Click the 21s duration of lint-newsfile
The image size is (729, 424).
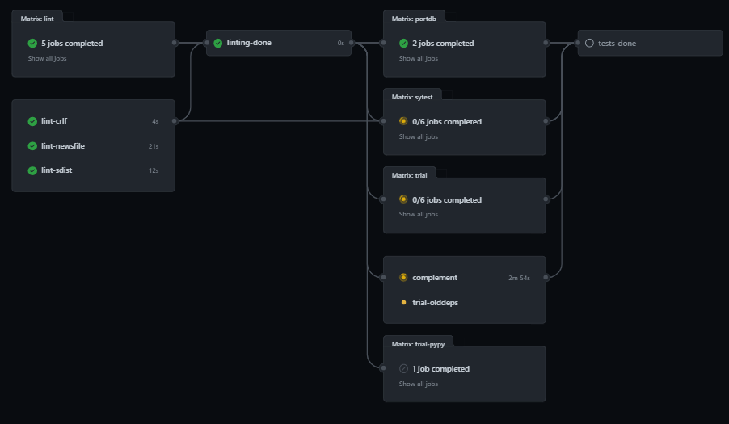(x=154, y=146)
